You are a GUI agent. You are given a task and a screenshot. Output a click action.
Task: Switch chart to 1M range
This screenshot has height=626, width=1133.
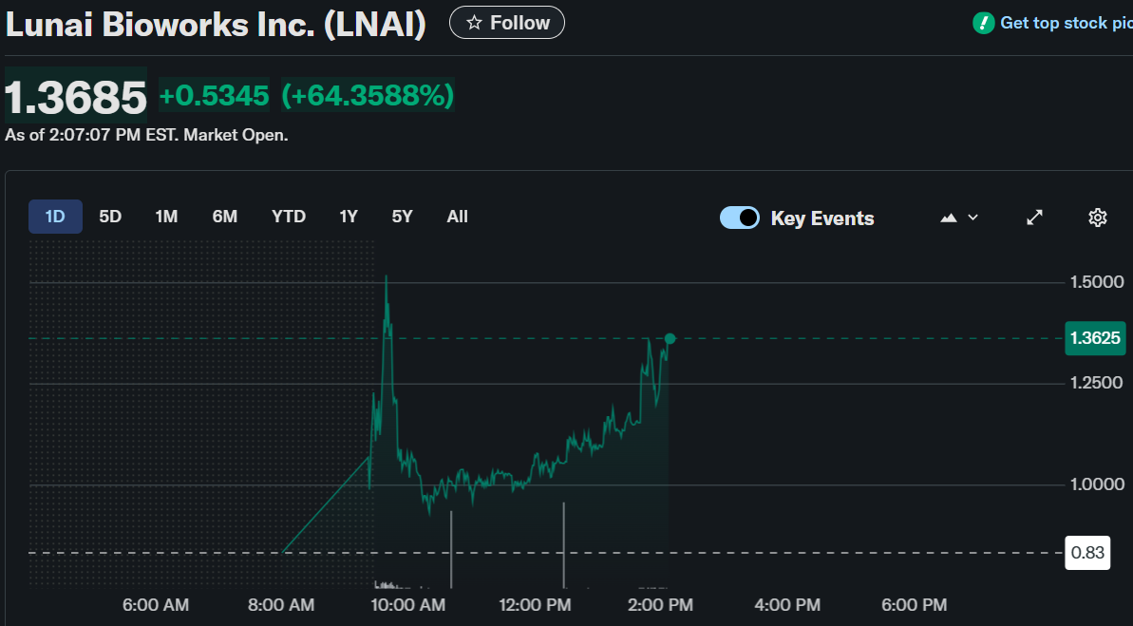point(166,217)
